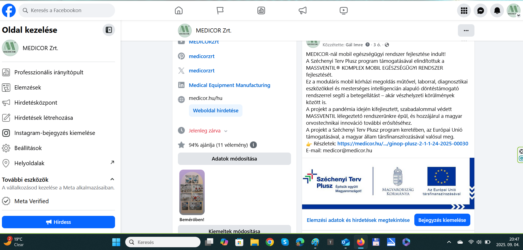The height and width of the screenshot is (250, 523).
Task: Open the Facebook apps grid menu
Action: point(464,11)
